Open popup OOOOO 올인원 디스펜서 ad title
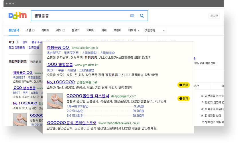This screenshot has width=238, height=143. click(x=88, y=96)
